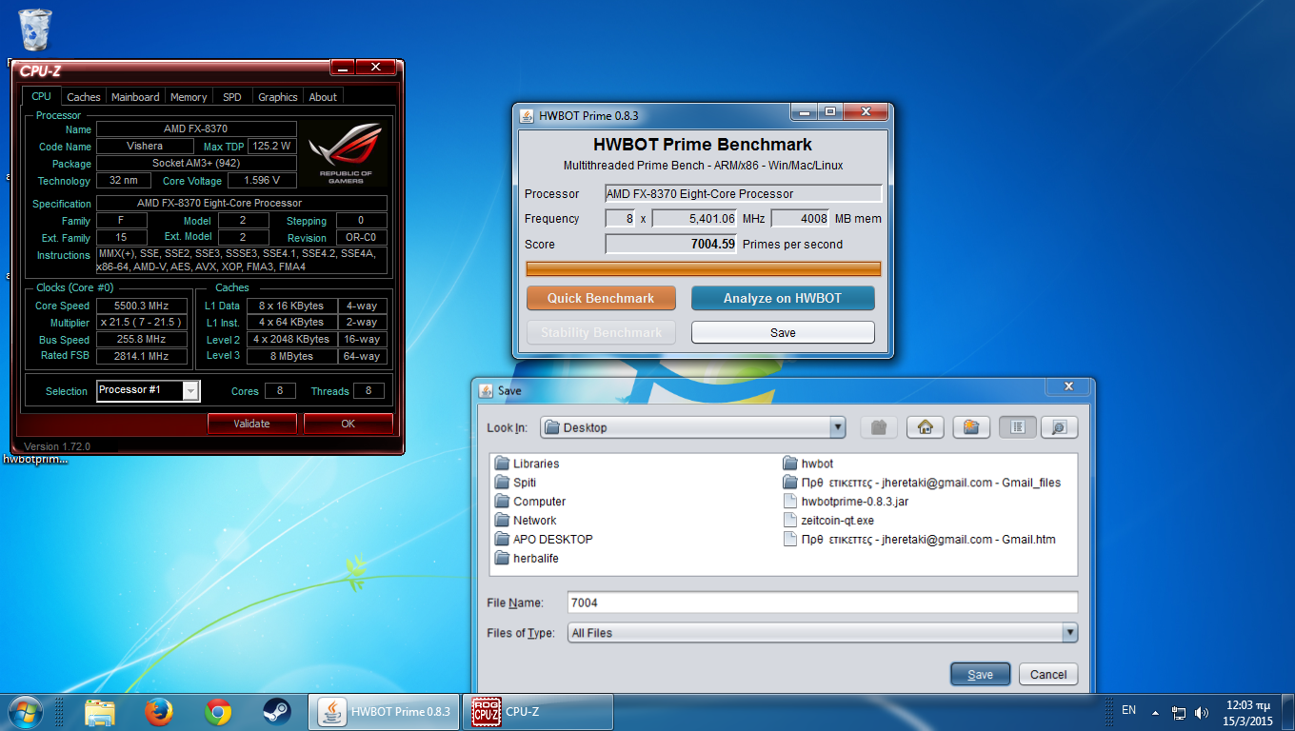Open the SPD tab in CPU-Z
Screen dimensions: 1295x731
tap(232, 97)
